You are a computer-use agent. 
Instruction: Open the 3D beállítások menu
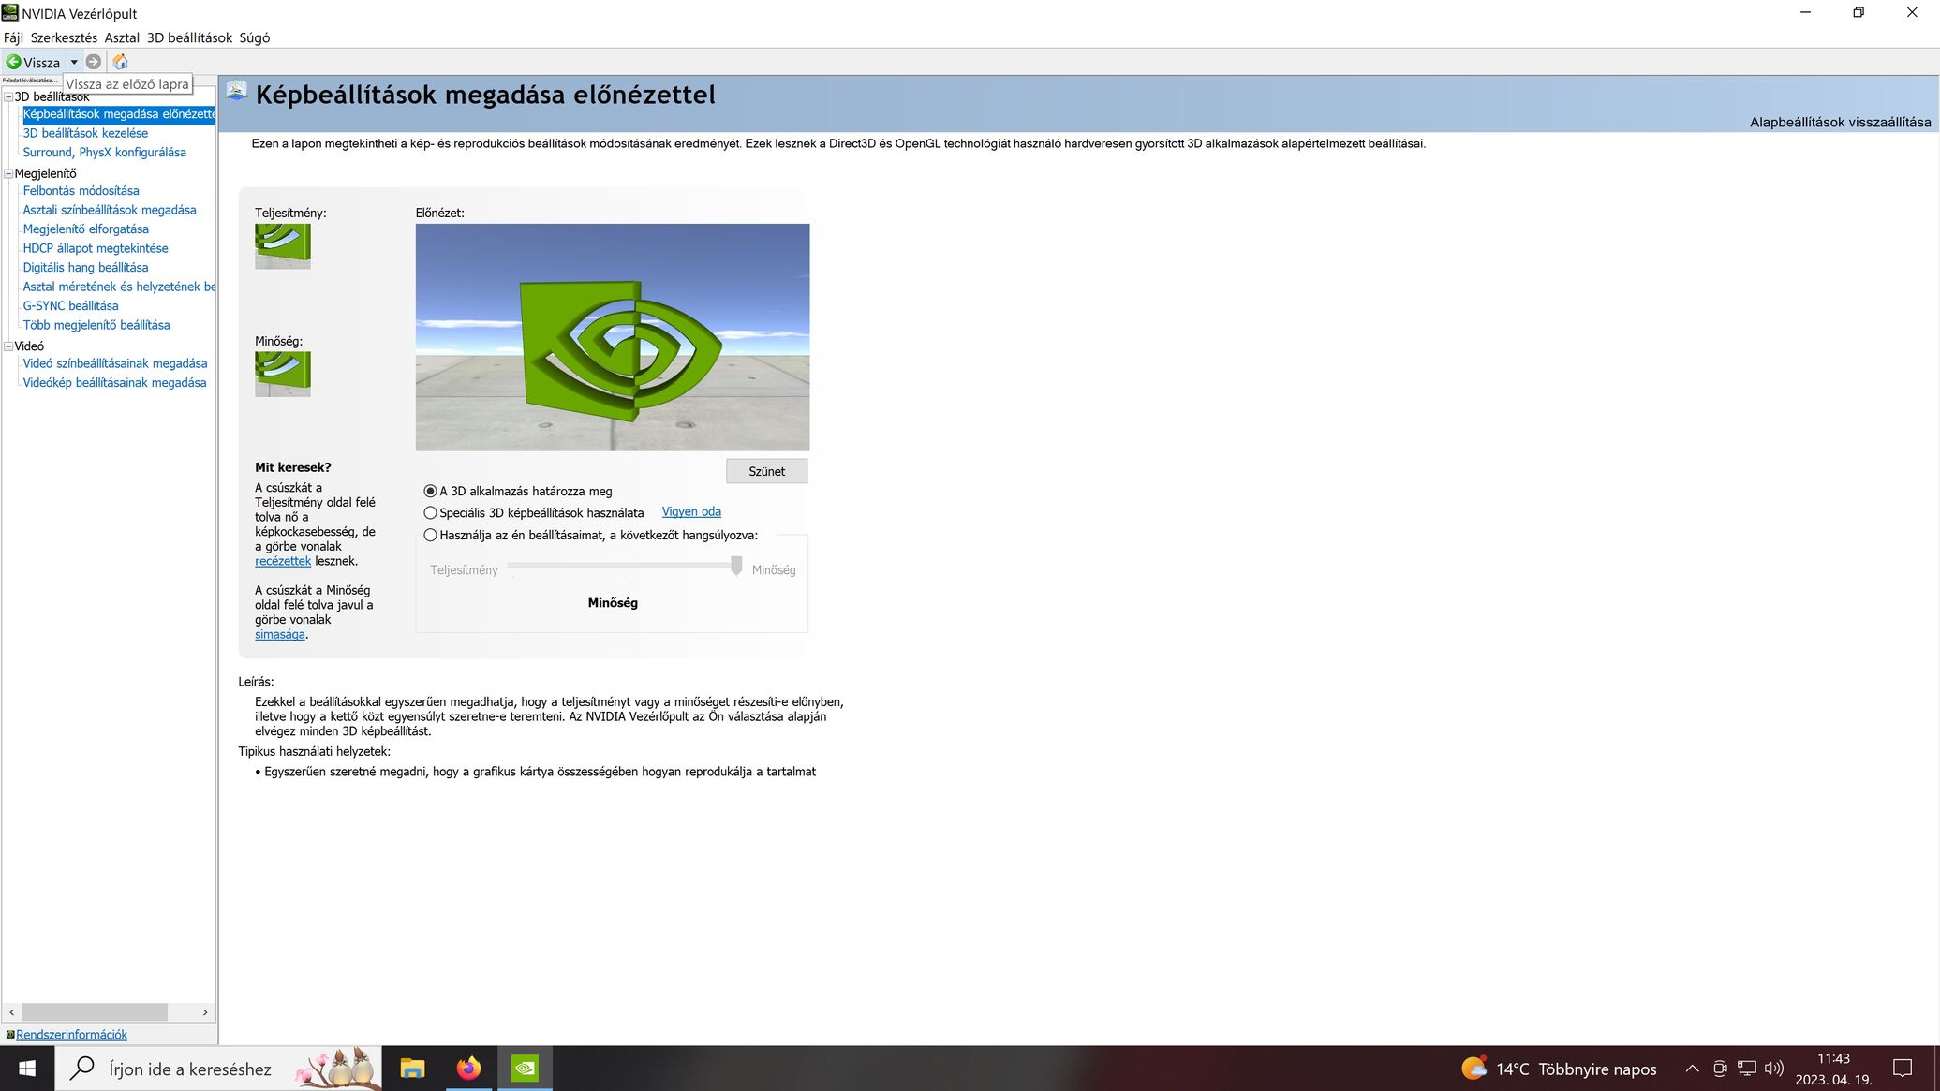pyautogui.click(x=189, y=37)
